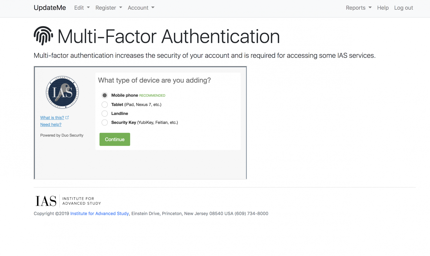Click the Multi-Factor Authentication heading text

click(x=169, y=37)
